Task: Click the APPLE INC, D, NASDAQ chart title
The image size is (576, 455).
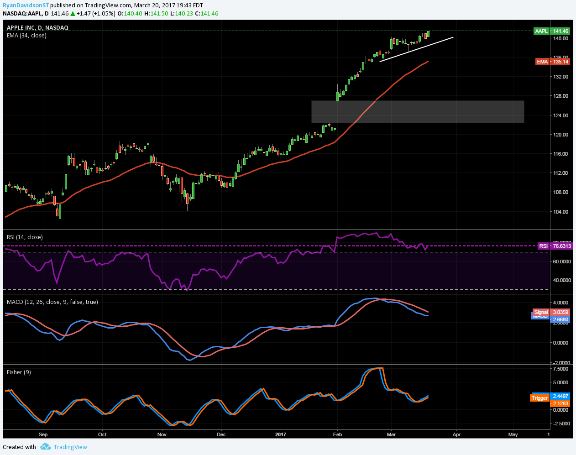Action: tap(37, 28)
